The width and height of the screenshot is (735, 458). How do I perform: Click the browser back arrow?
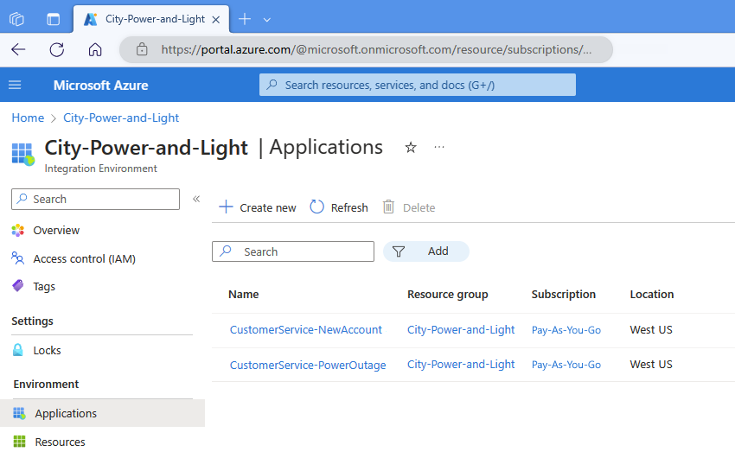(x=18, y=49)
